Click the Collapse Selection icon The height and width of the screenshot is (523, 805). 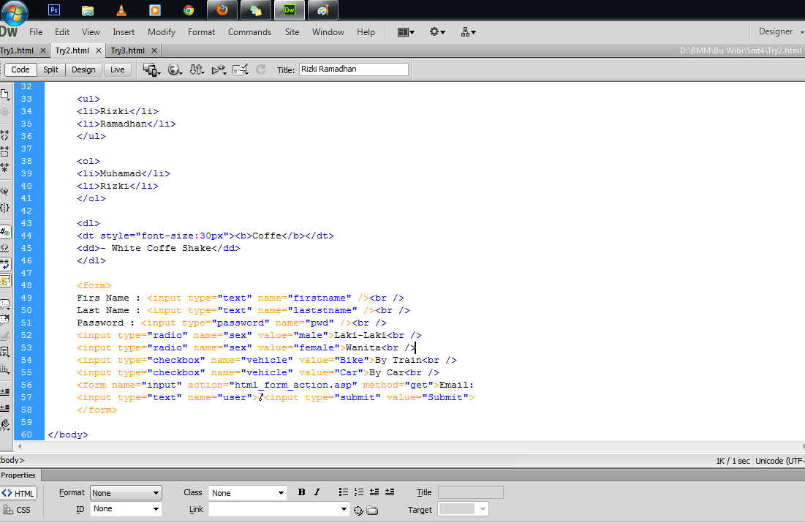pos(4,151)
